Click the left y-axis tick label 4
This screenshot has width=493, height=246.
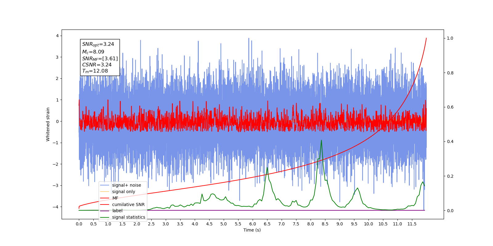click(57, 36)
